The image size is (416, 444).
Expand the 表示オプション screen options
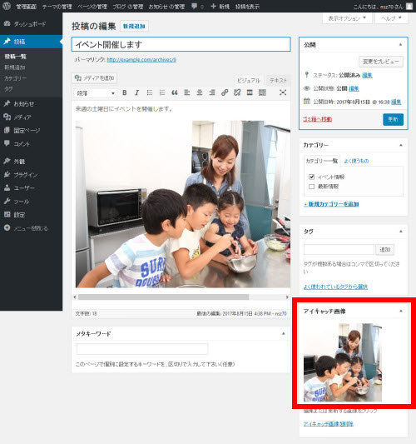(347, 18)
